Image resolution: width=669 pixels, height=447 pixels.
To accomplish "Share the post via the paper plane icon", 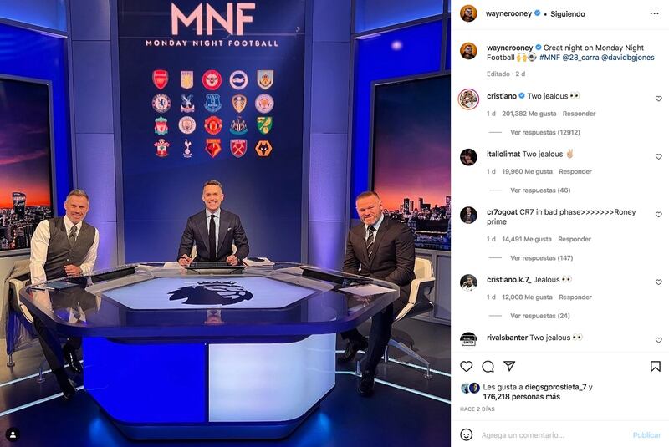I will (x=509, y=366).
